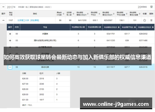
Task: Select the 理科试验班(徐特立英才班) major name
Action: (45, 41)
